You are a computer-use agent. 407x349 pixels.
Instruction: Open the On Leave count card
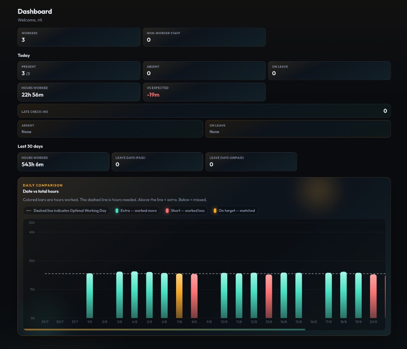click(x=329, y=71)
